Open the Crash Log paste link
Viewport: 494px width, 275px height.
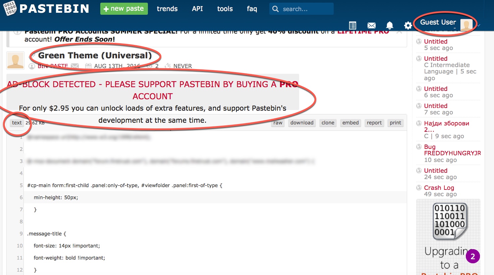tap(439, 188)
